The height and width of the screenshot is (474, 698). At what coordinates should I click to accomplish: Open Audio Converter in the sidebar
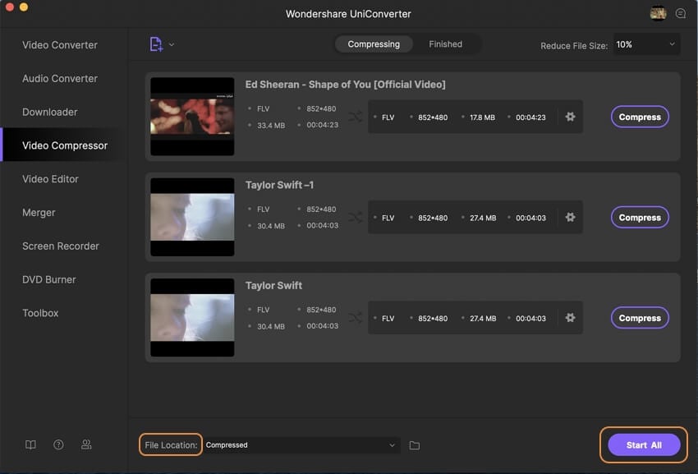click(60, 78)
